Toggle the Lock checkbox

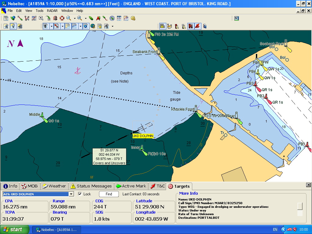click(80, 194)
